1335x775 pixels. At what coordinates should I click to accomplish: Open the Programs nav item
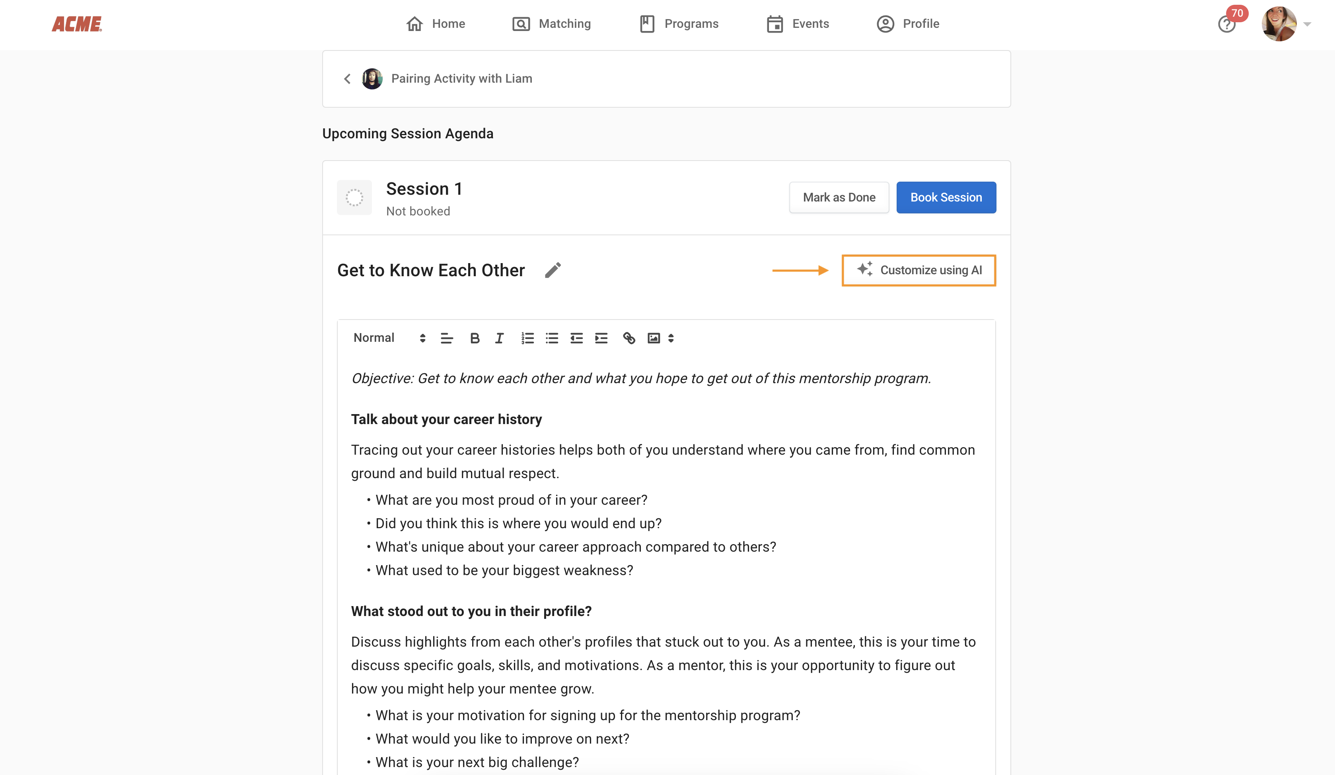pos(679,24)
